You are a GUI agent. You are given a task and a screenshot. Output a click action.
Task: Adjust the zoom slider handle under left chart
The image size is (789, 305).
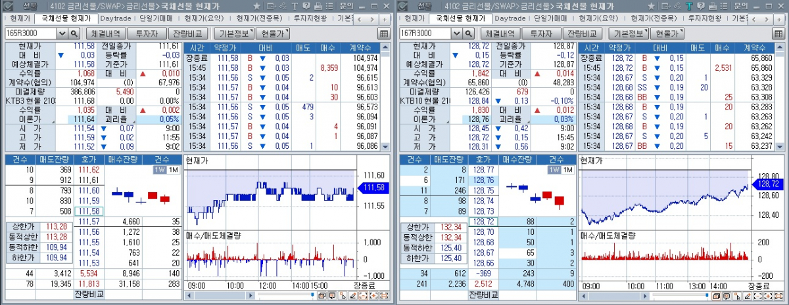[x=312, y=295]
